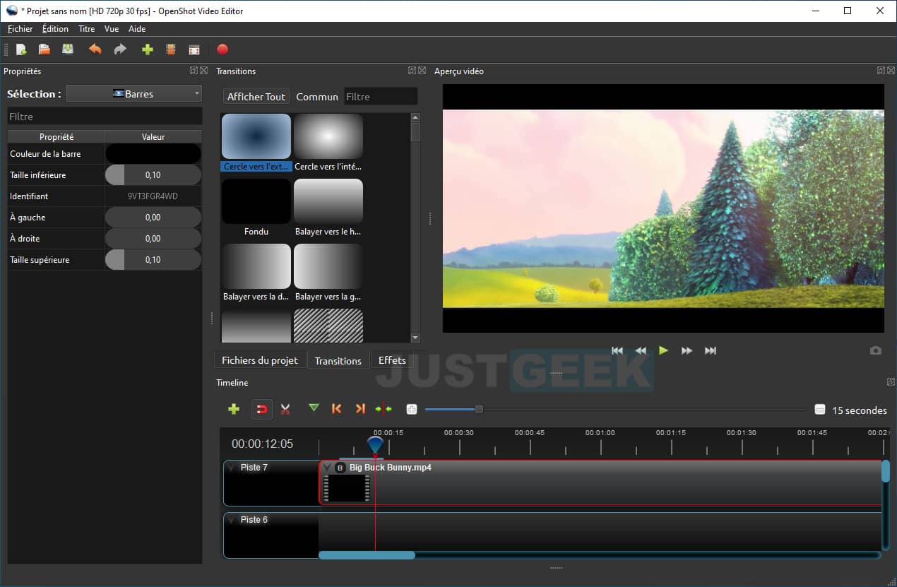Click the Commun filter button

coord(317,97)
